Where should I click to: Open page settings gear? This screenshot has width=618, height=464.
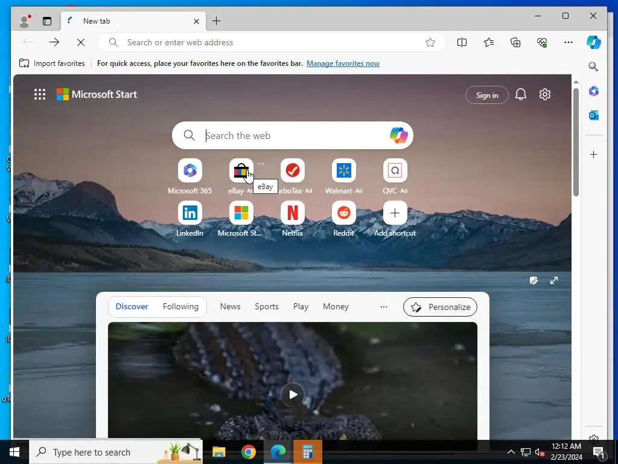545,94
